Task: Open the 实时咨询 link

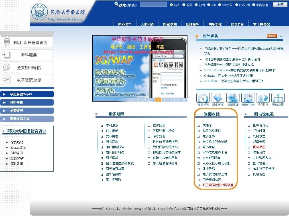Action: 16,164
